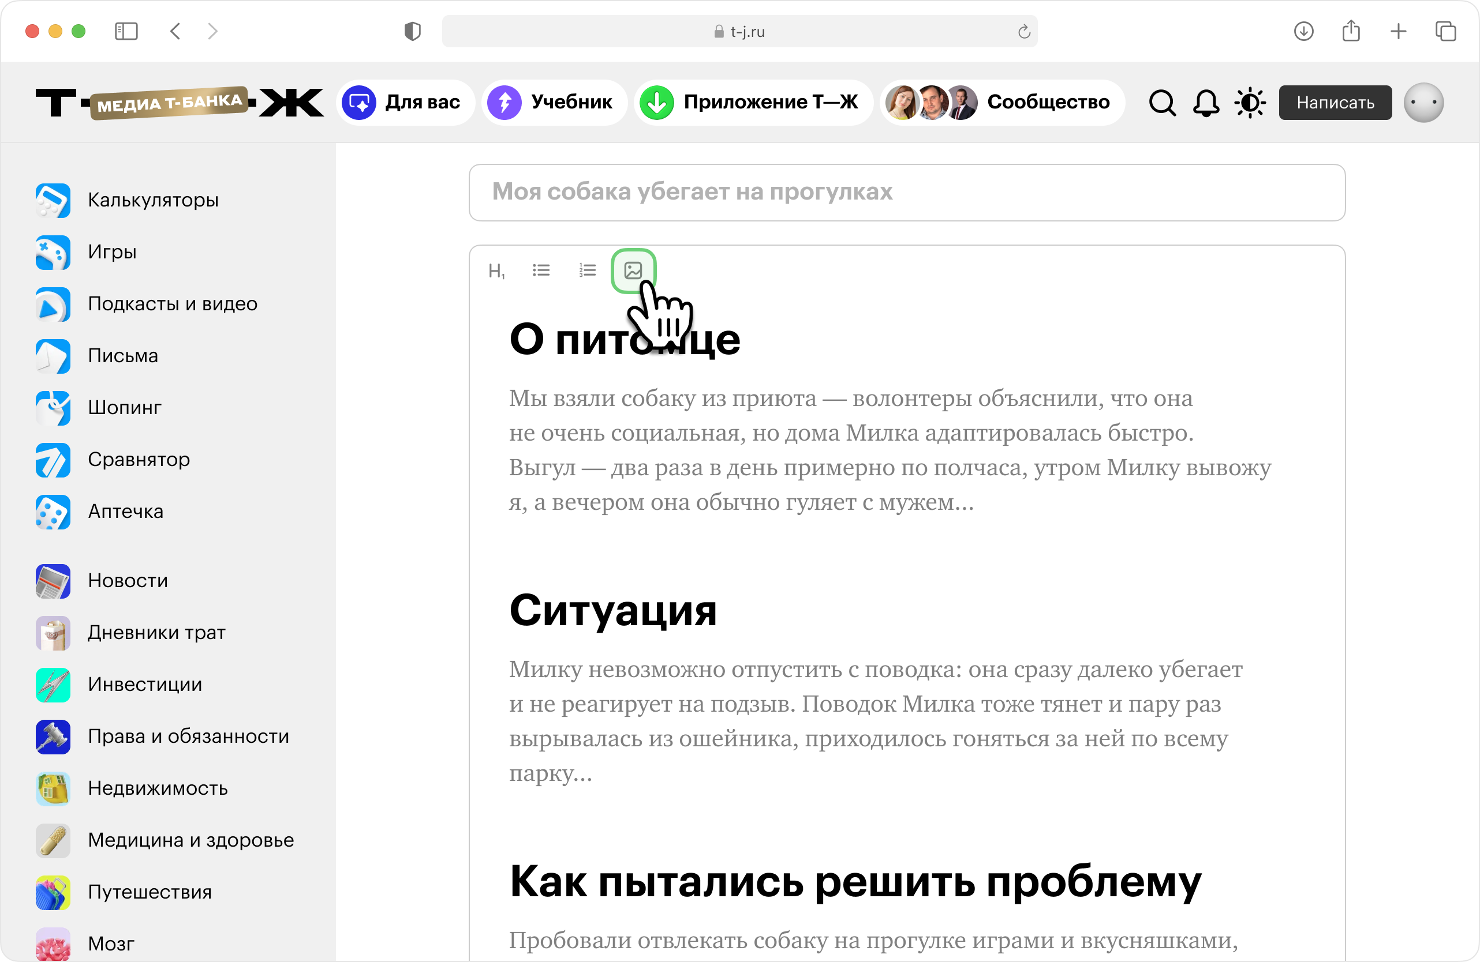This screenshot has width=1480, height=962.
Task: Open the Share menu in Safari
Action: tap(1351, 31)
